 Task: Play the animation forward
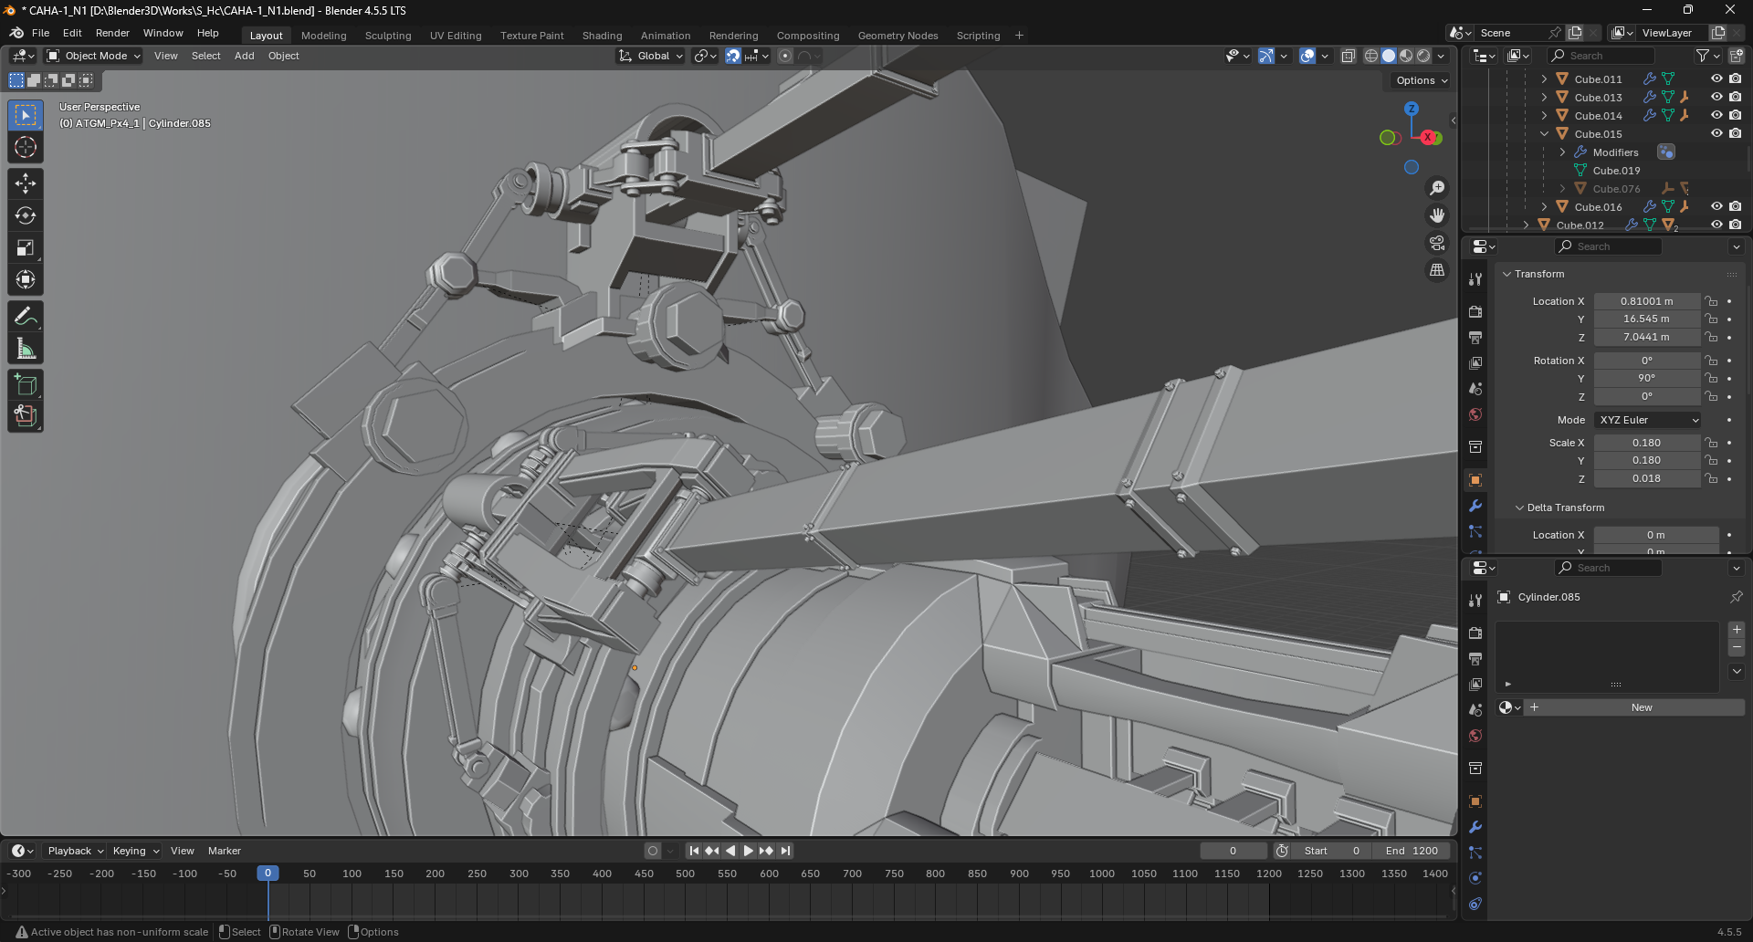pyautogui.click(x=749, y=851)
